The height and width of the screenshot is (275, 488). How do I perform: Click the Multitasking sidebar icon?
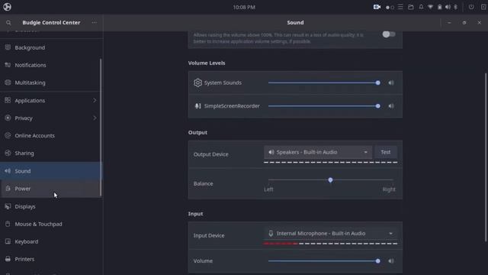(8, 82)
